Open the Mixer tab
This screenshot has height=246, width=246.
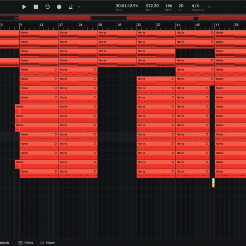(x=48, y=243)
